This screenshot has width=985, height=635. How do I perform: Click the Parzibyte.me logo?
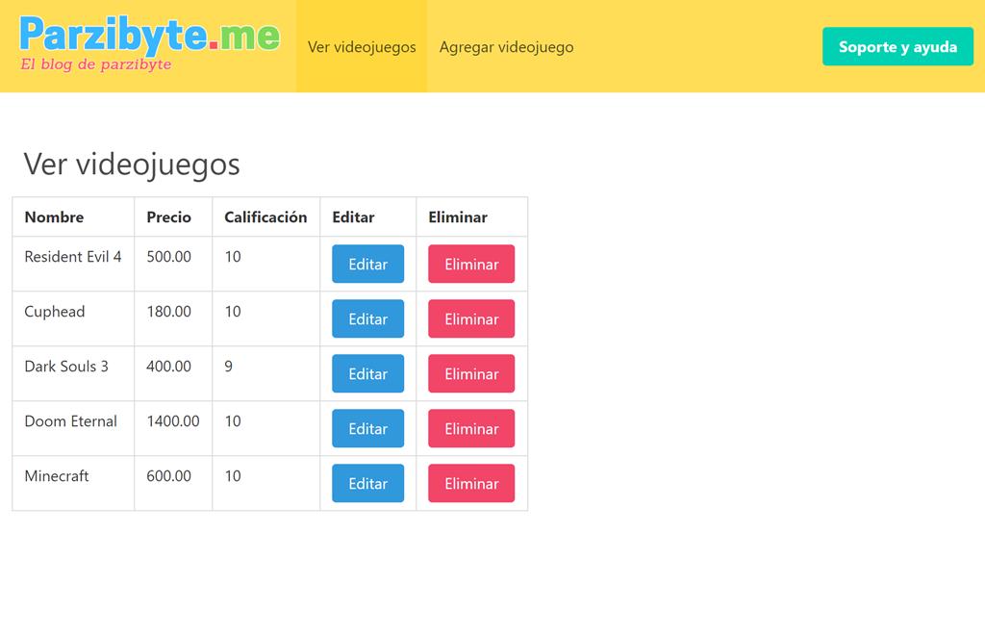point(149,42)
